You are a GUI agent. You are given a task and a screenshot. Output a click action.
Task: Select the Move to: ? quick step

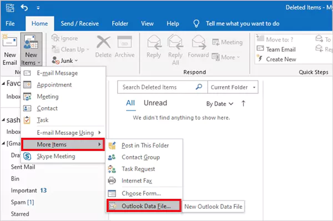pos(275,39)
